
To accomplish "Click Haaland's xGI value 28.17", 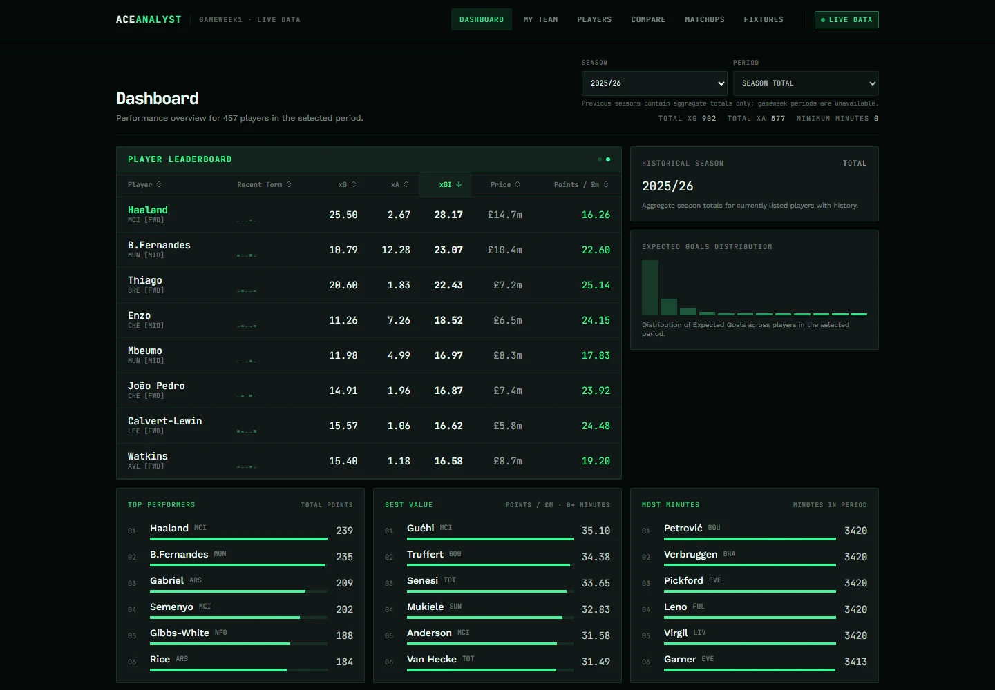I will coord(448,215).
